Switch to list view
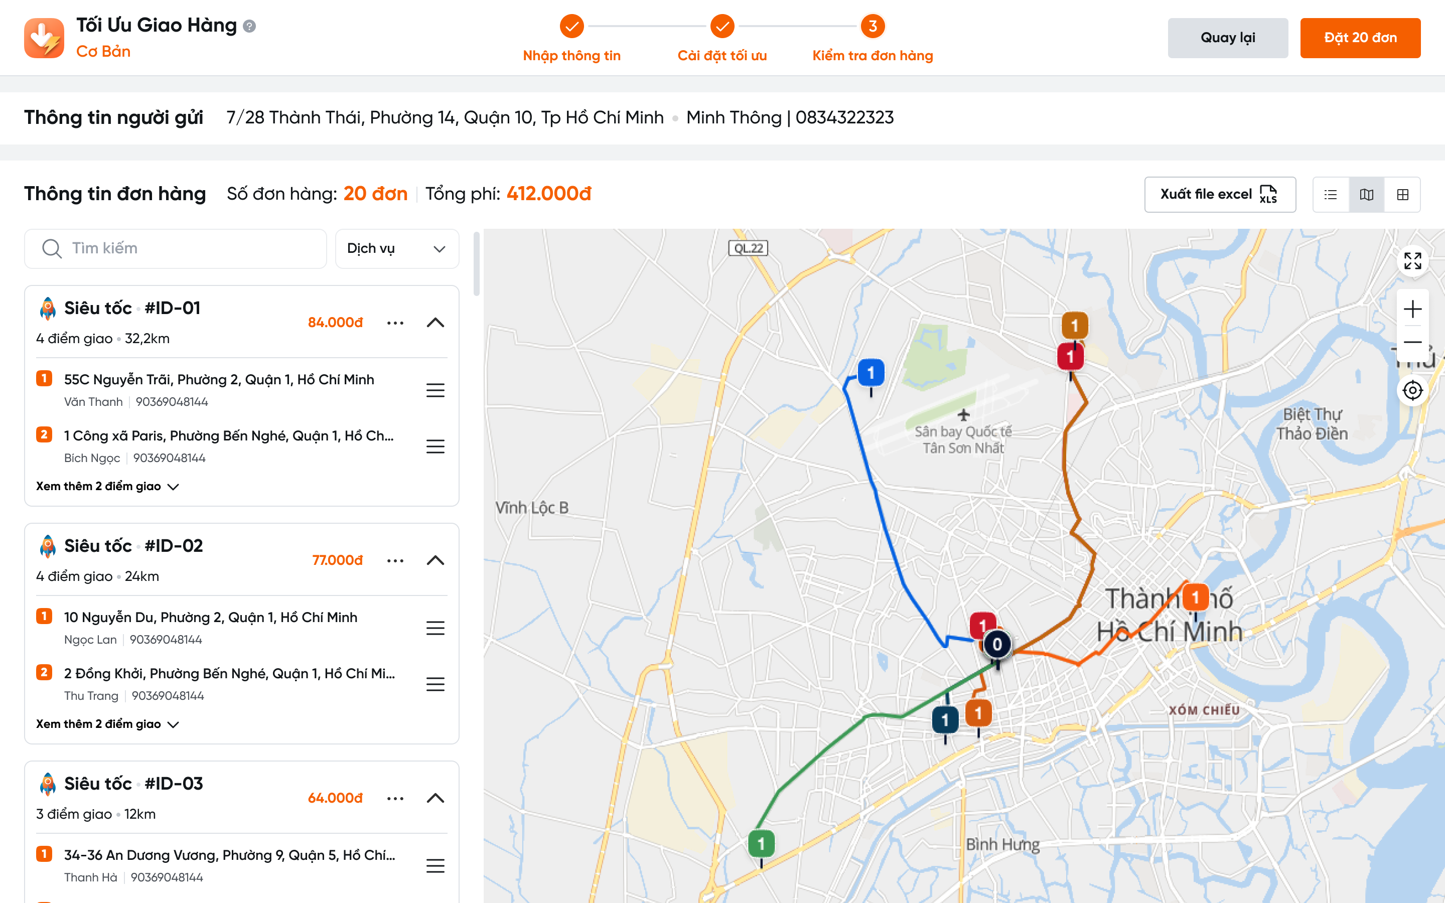Screen dimensions: 1445x903 1331,195
